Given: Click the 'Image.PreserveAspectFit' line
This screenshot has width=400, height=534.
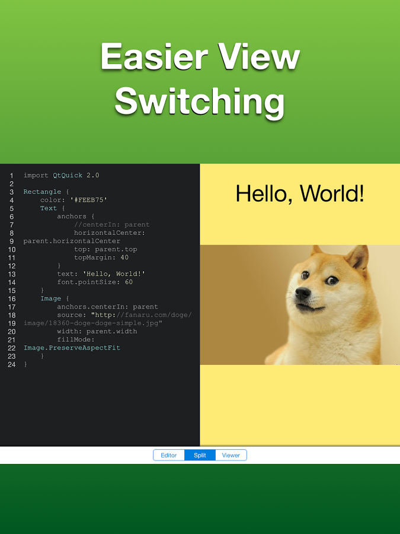Looking at the screenshot, I should 72,348.
